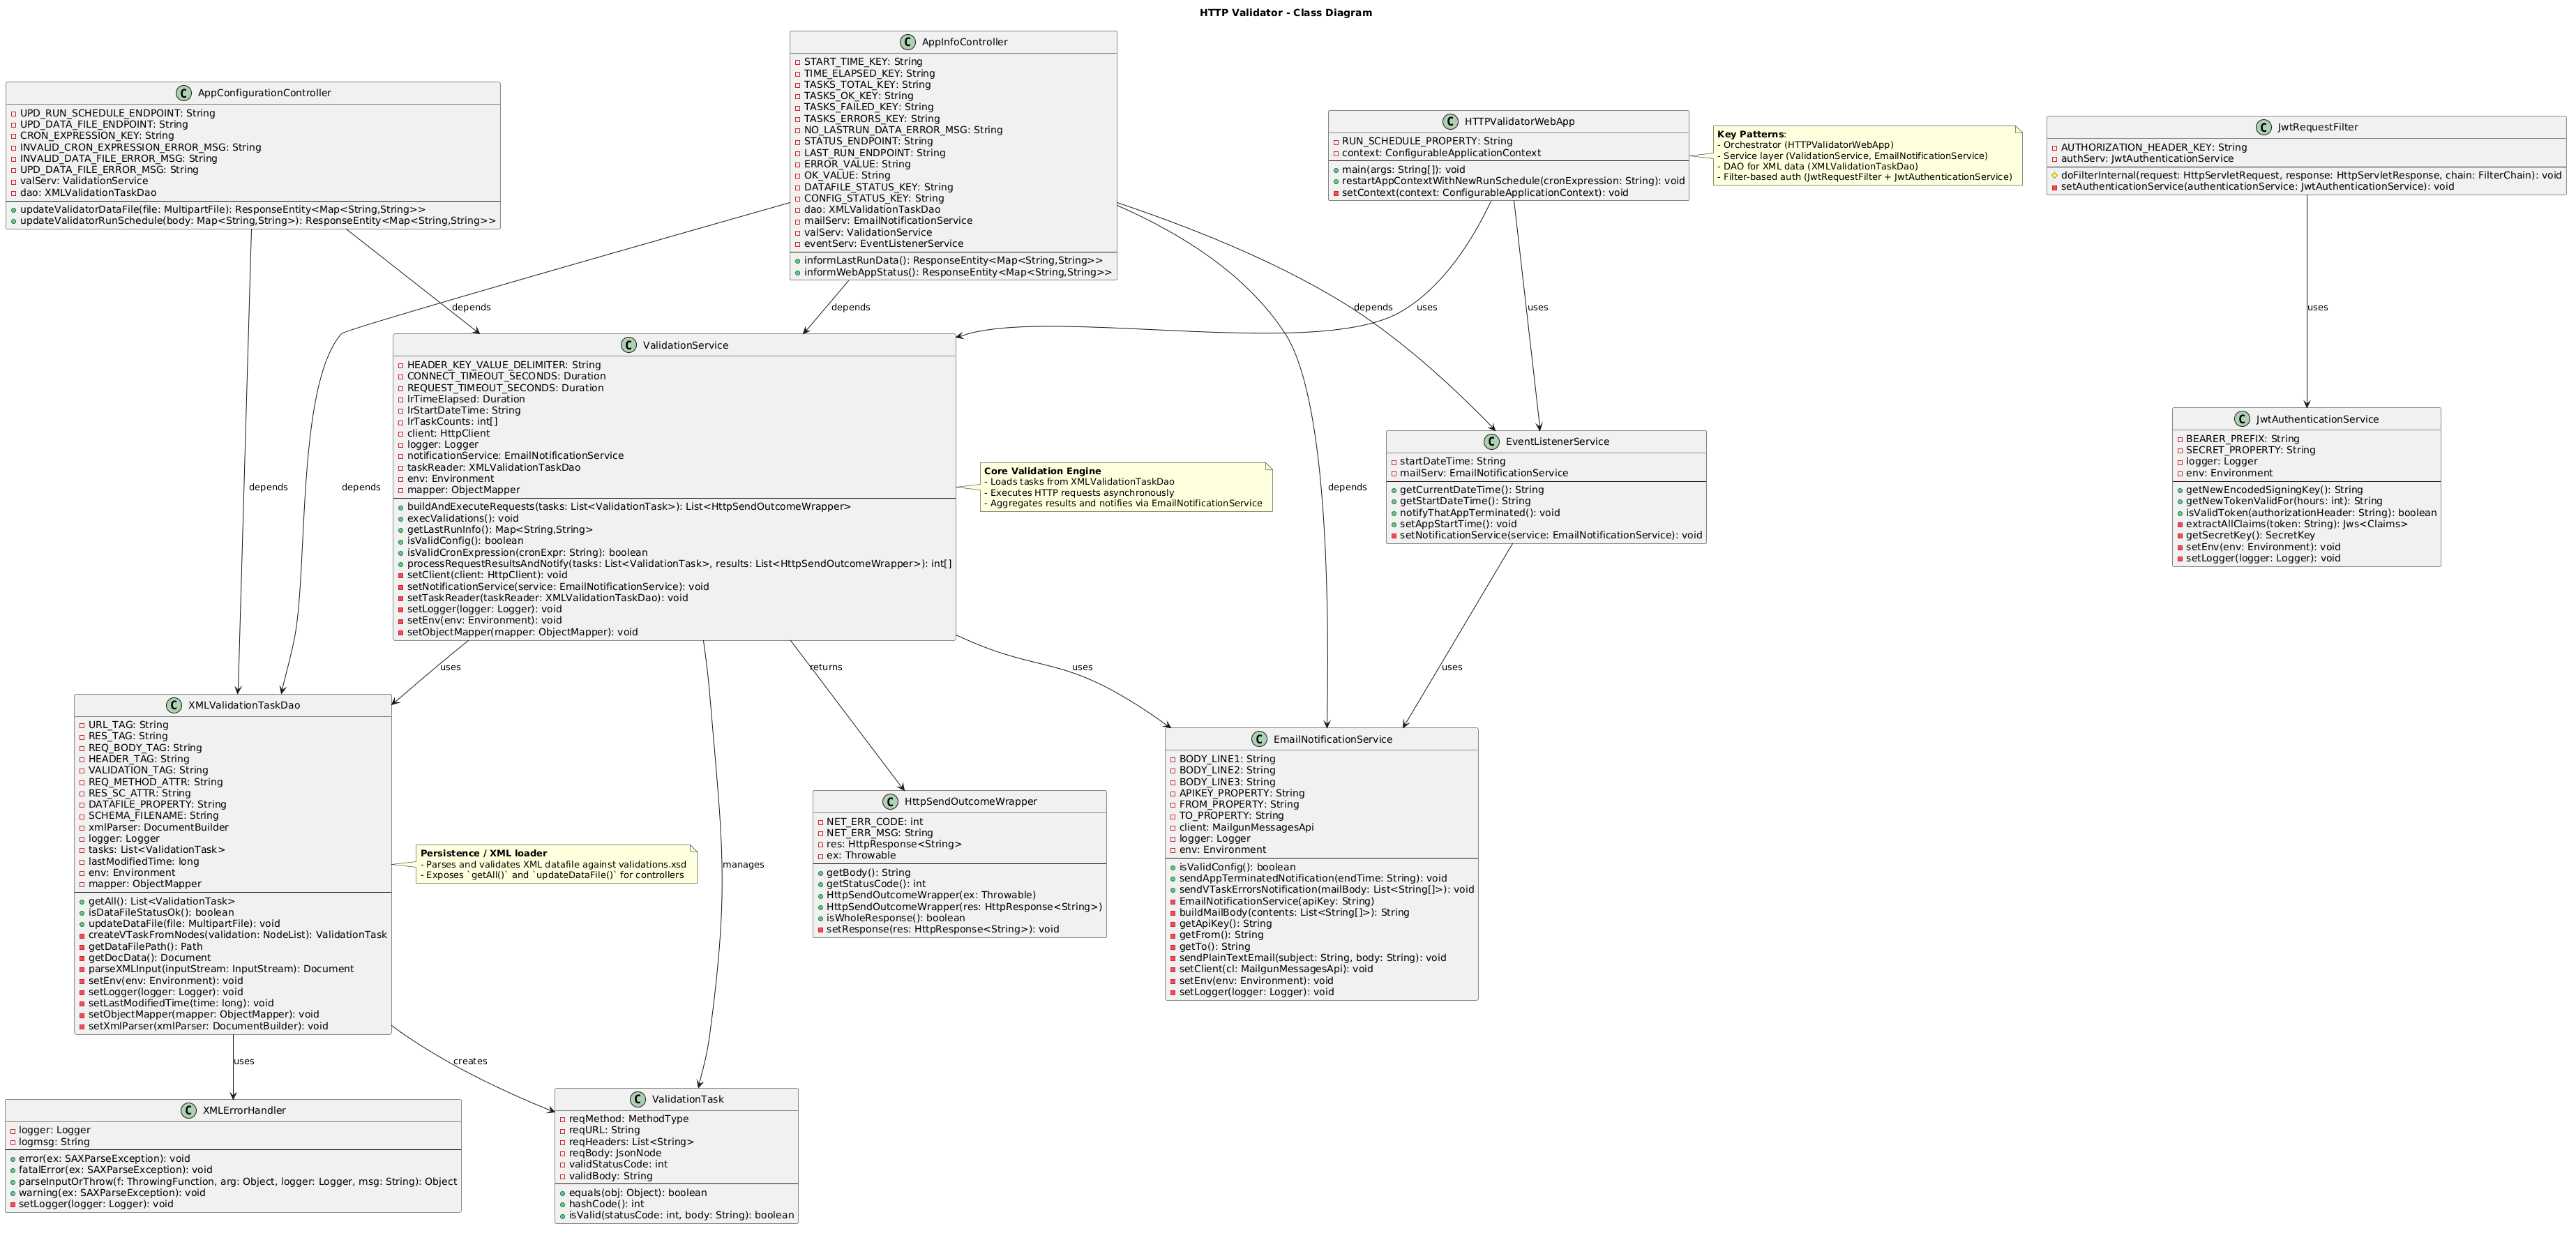Click the HTTPValidatorWebApp class icon
2576x1233 pixels.
coord(1451,121)
